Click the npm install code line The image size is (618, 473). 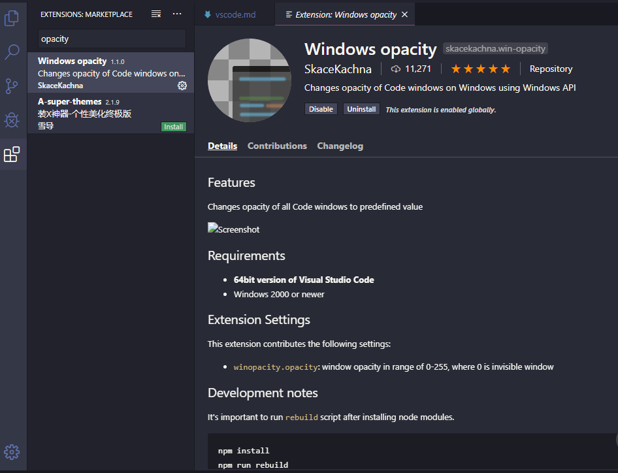[x=244, y=451]
